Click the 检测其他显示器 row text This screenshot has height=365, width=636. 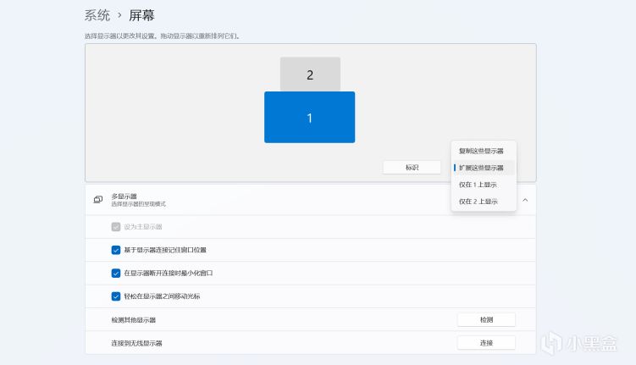[134, 320]
